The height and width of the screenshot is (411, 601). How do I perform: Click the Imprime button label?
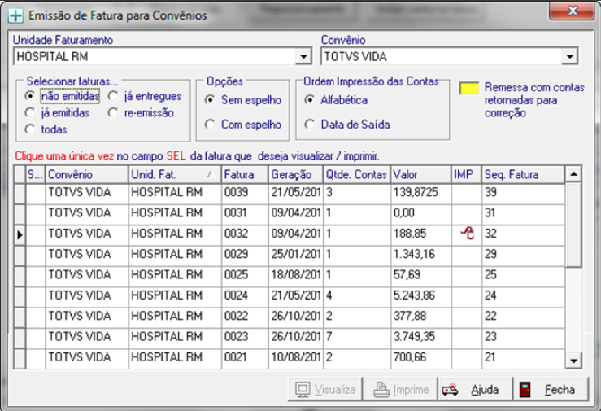tap(411, 390)
